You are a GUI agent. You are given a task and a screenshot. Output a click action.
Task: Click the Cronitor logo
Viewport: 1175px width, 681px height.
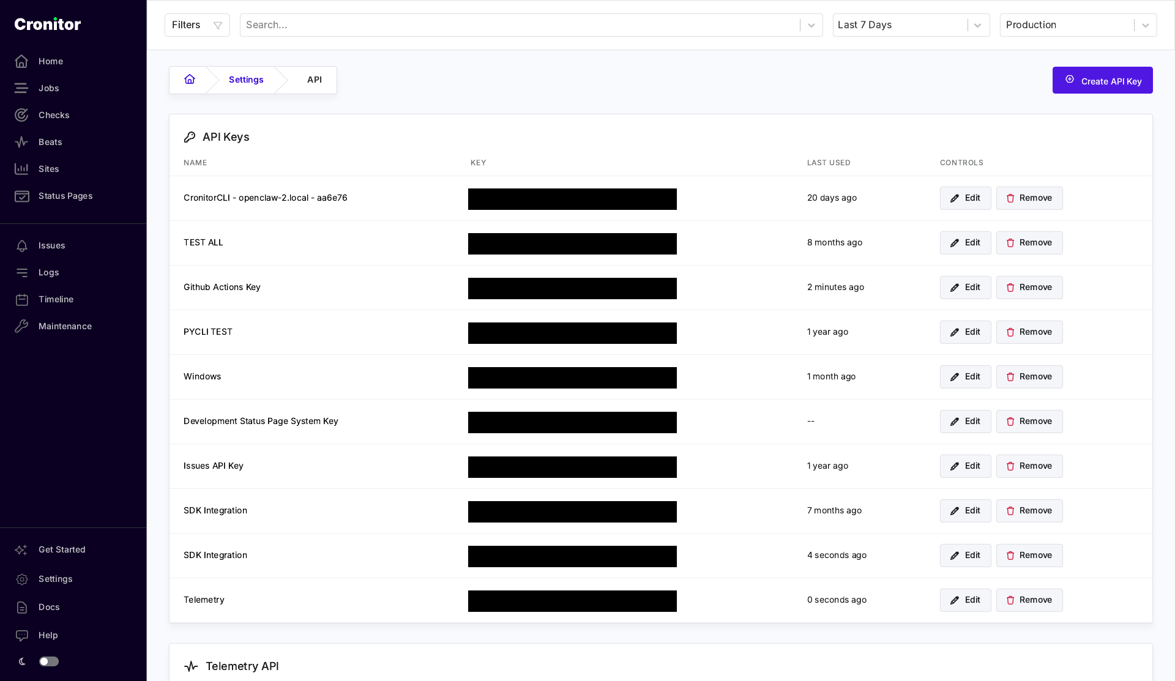pyautogui.click(x=48, y=24)
